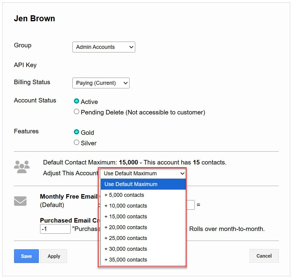This screenshot has width=292, height=278.
Task: Choose the Silver features option
Action: coord(77,143)
